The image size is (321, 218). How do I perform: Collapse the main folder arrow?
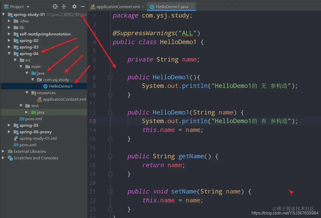pyautogui.click(x=21, y=66)
